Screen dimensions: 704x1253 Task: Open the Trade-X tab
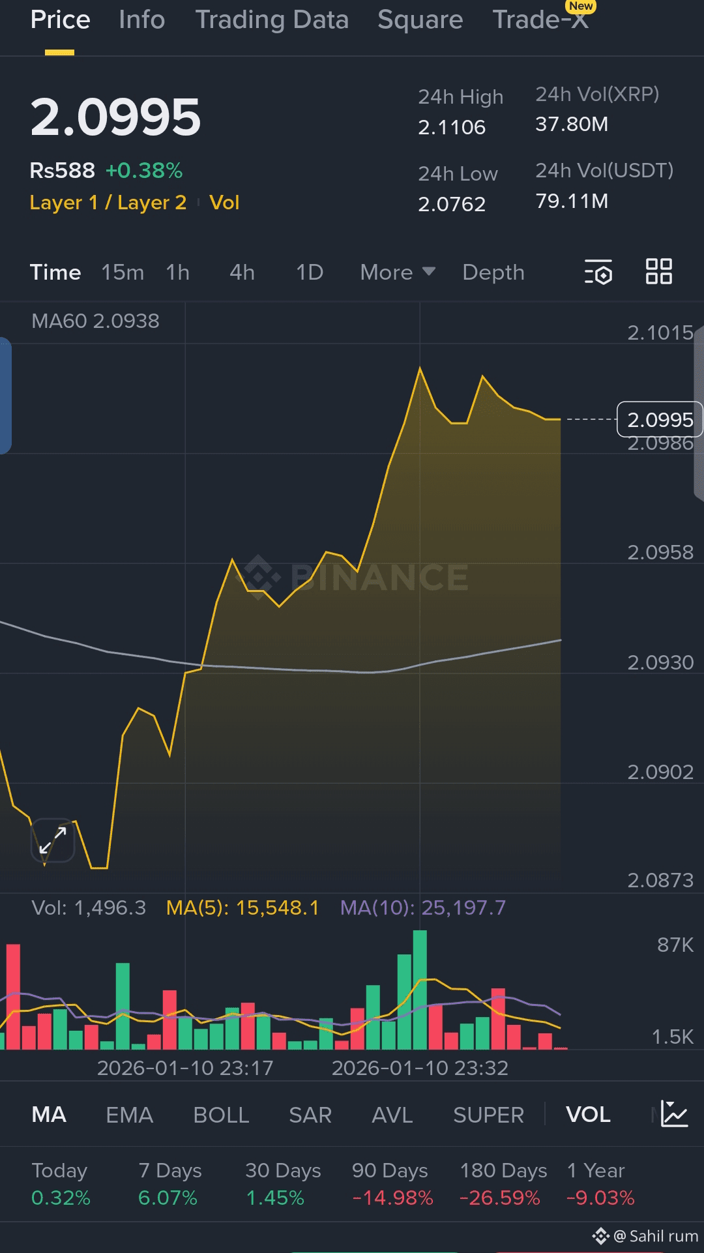540,20
